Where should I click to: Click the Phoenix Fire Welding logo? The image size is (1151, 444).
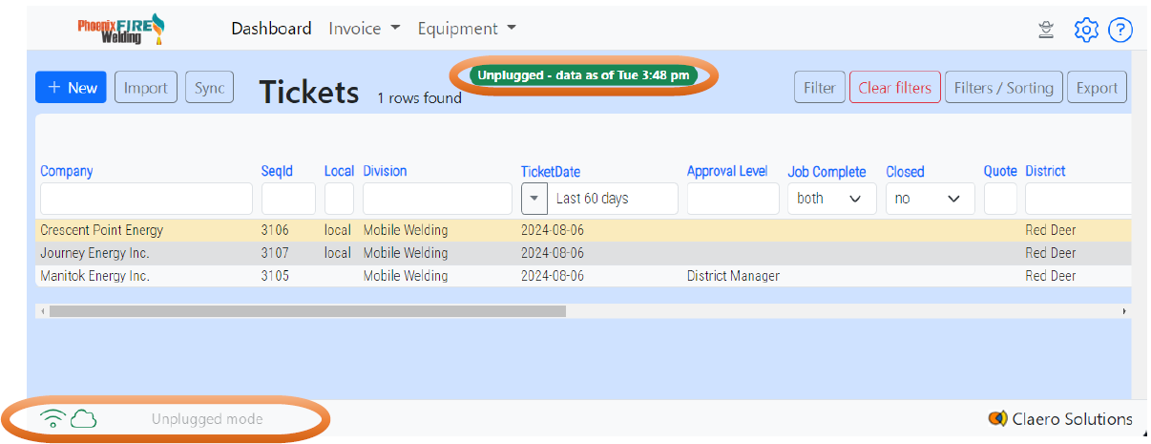tap(120, 29)
